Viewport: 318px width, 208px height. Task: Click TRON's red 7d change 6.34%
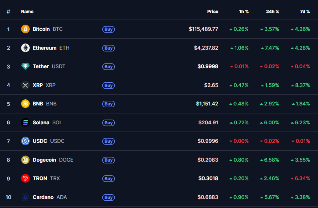[300, 178]
